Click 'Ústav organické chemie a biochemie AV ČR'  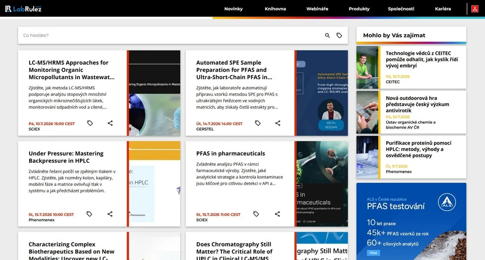(x=411, y=124)
